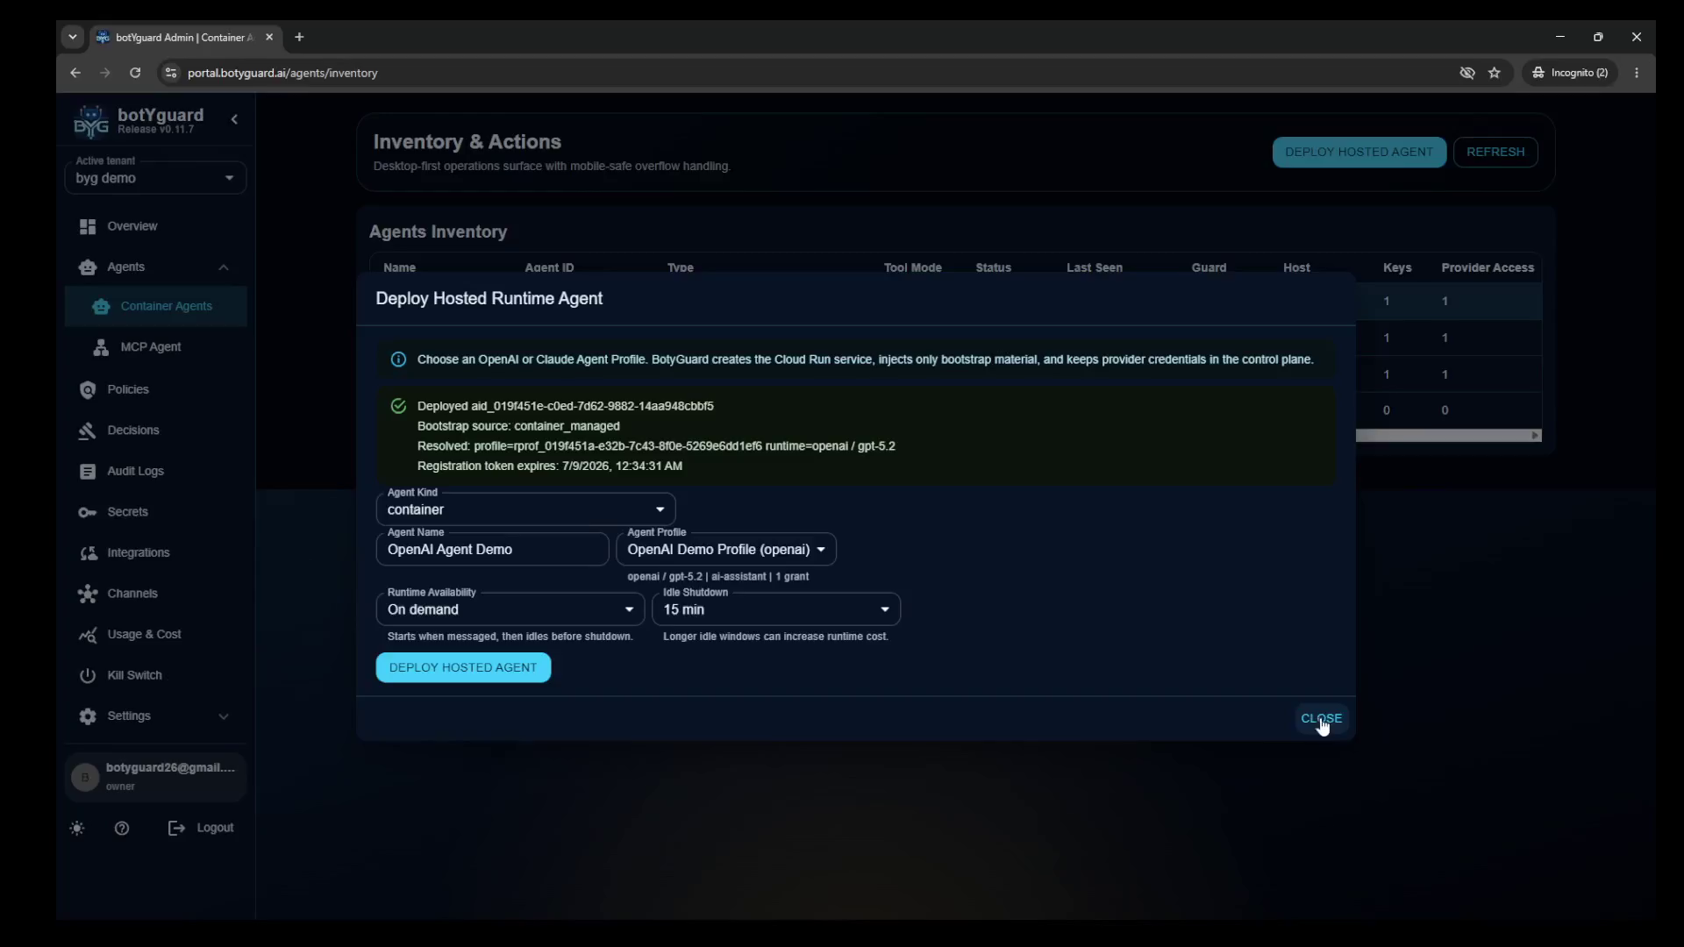Click the Registration token expires line
Viewport: 1684px width, 947px height.
549,466
